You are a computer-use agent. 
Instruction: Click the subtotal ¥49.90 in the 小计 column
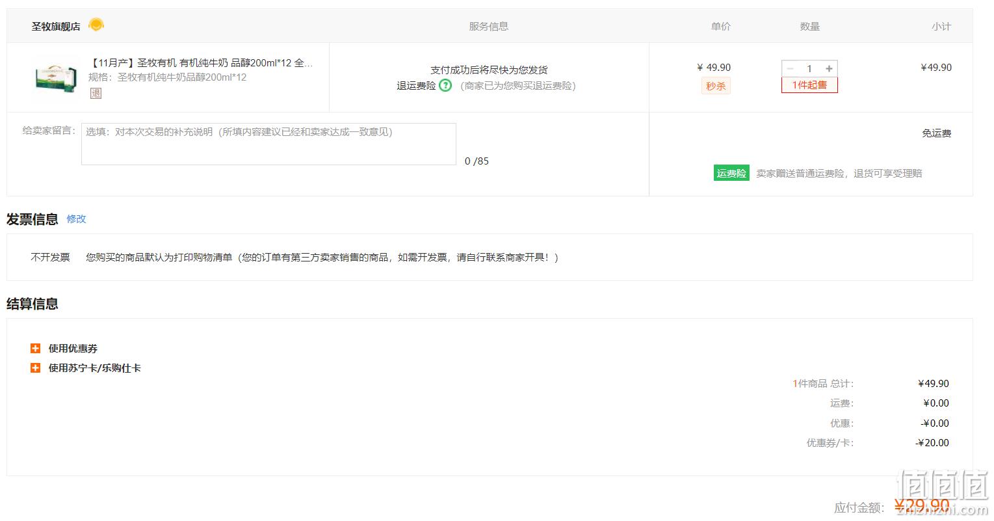pyautogui.click(x=936, y=68)
